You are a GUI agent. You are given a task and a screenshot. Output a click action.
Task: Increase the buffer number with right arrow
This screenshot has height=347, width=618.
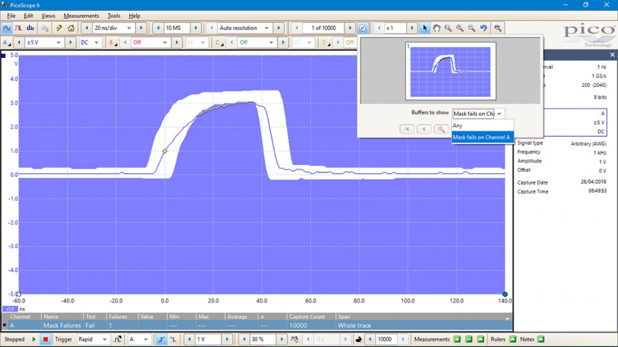tap(350, 28)
